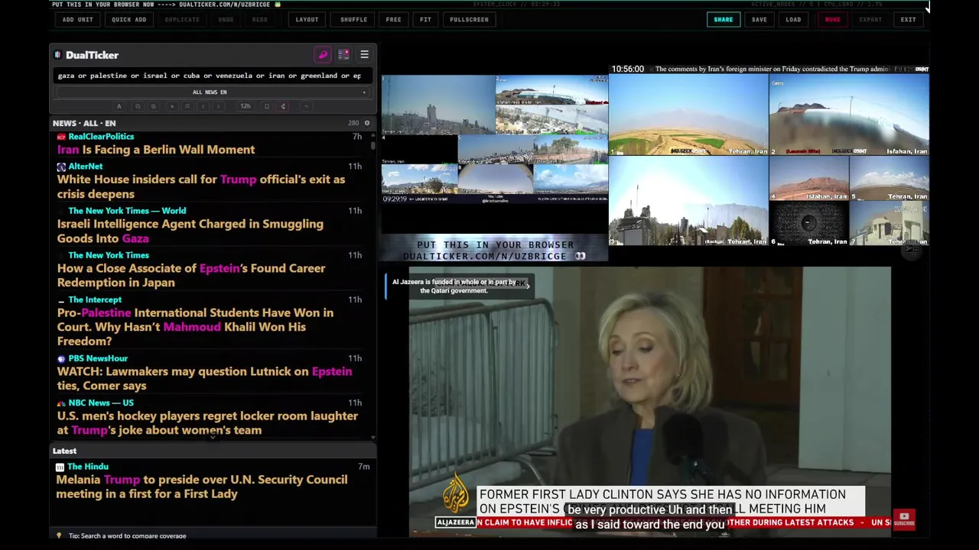The image size is (979, 550).
Task: Click the SHUFFLE button
Action: [x=353, y=20]
